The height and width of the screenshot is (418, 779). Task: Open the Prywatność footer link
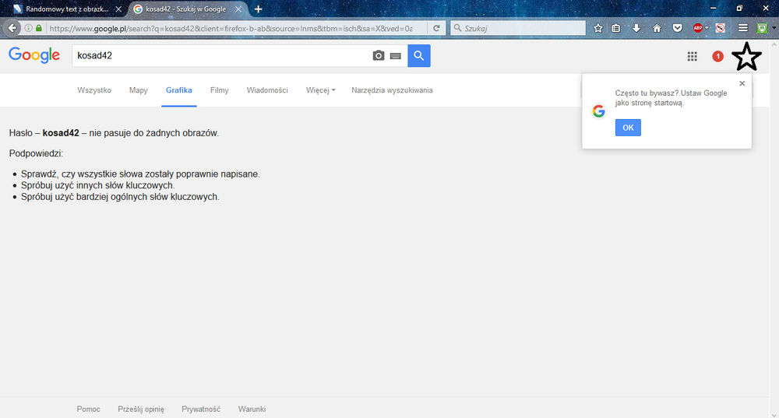(x=201, y=409)
